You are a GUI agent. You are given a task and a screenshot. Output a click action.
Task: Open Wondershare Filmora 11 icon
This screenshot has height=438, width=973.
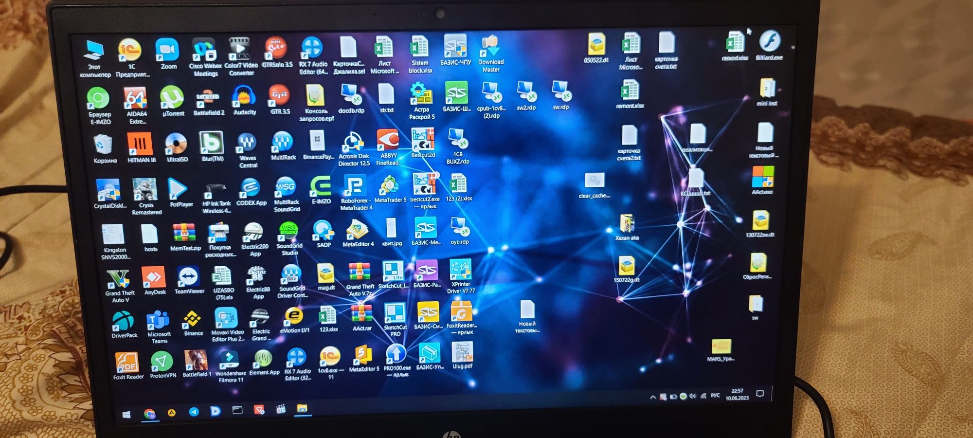coord(230,366)
